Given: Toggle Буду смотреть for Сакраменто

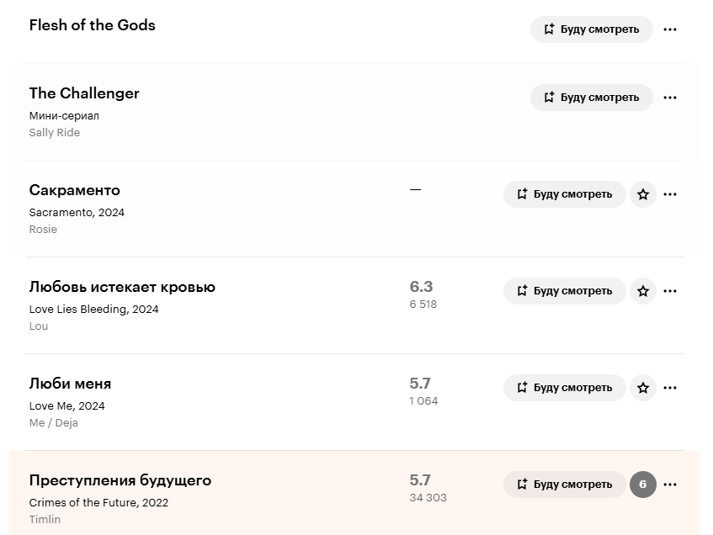Looking at the screenshot, I should point(564,194).
